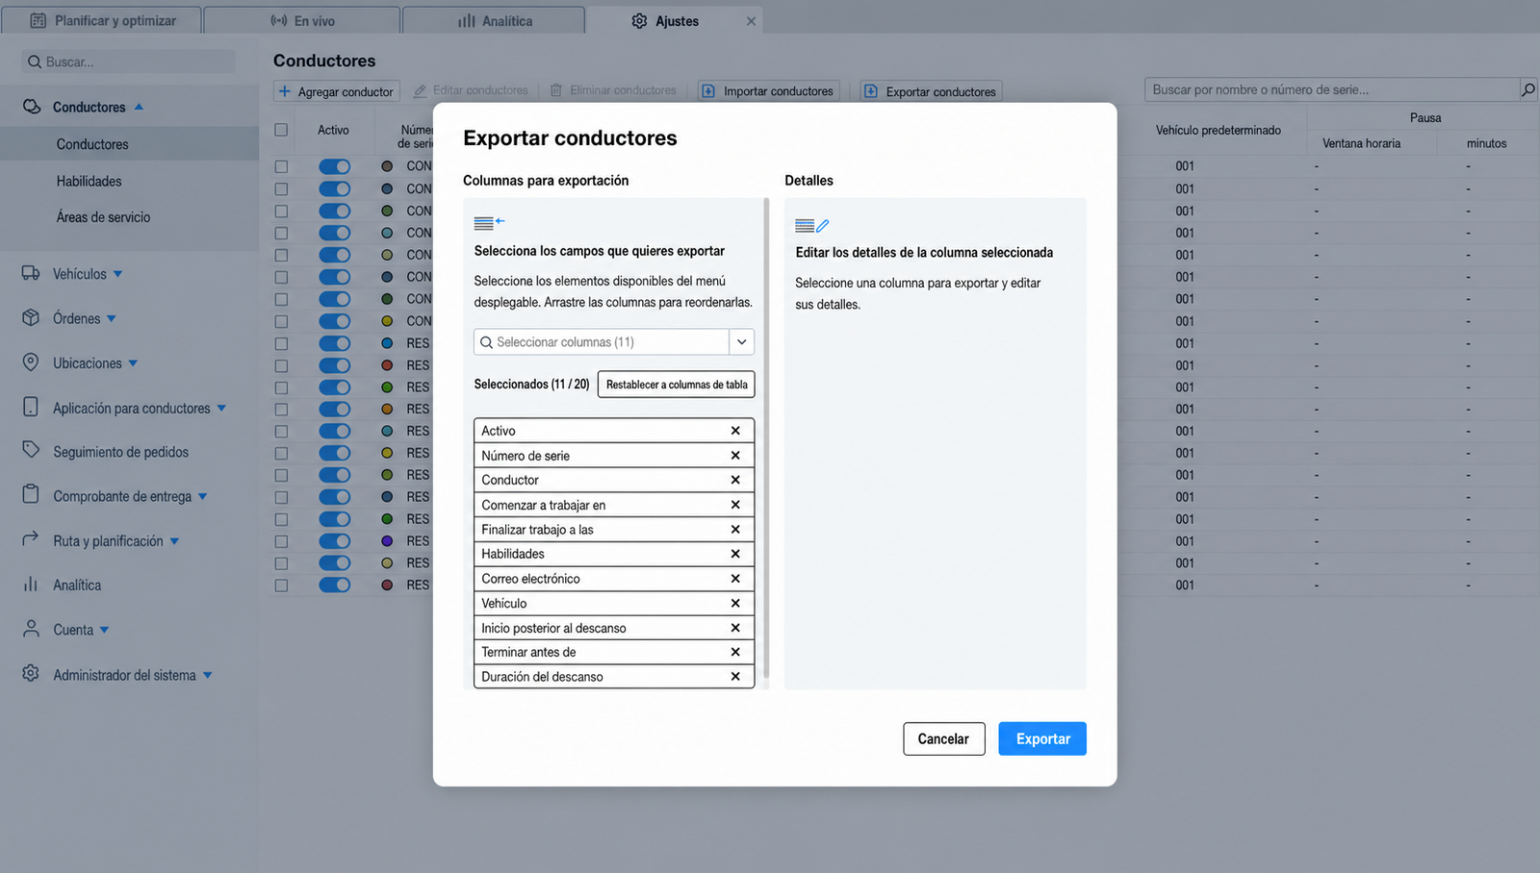Remove Finalizar trabajo a las column

(735, 530)
